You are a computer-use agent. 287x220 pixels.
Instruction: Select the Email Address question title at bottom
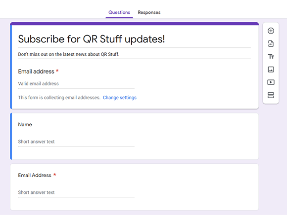pyautogui.click(x=35, y=175)
